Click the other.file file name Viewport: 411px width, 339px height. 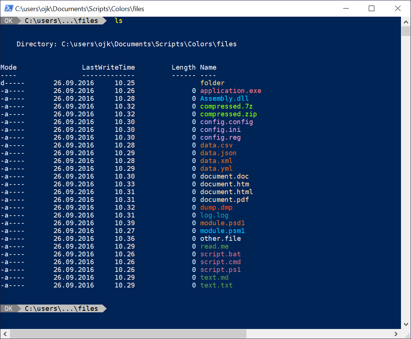pos(221,239)
